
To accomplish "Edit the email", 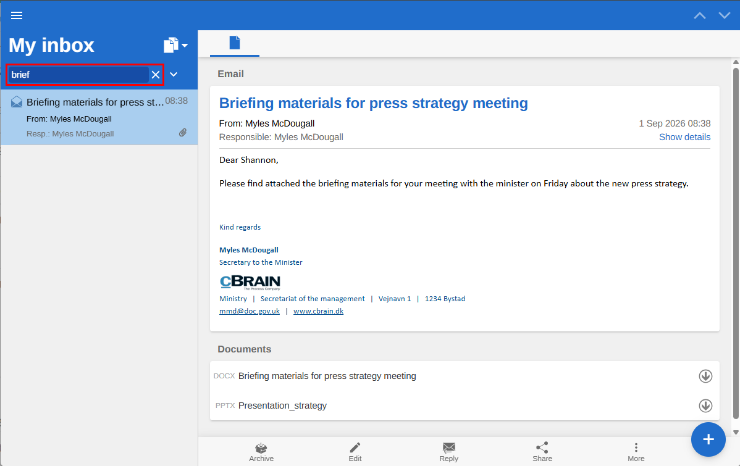I will 355,452.
